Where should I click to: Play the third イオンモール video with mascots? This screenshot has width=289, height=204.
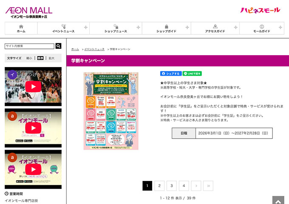click(33, 169)
